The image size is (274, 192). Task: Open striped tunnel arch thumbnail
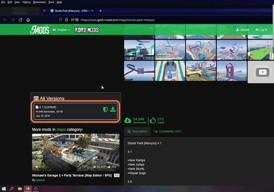pos(170,71)
